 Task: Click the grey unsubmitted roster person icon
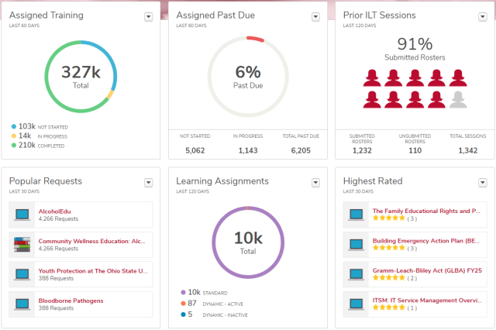[x=458, y=100]
